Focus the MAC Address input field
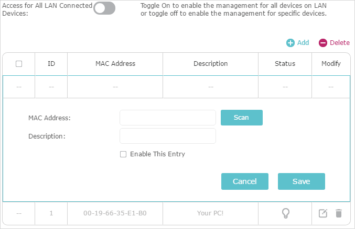The image size is (355, 229). [168, 118]
